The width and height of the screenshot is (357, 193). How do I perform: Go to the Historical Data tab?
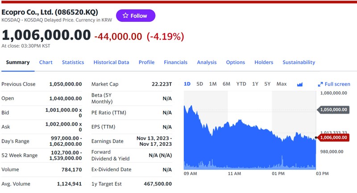(x=111, y=62)
